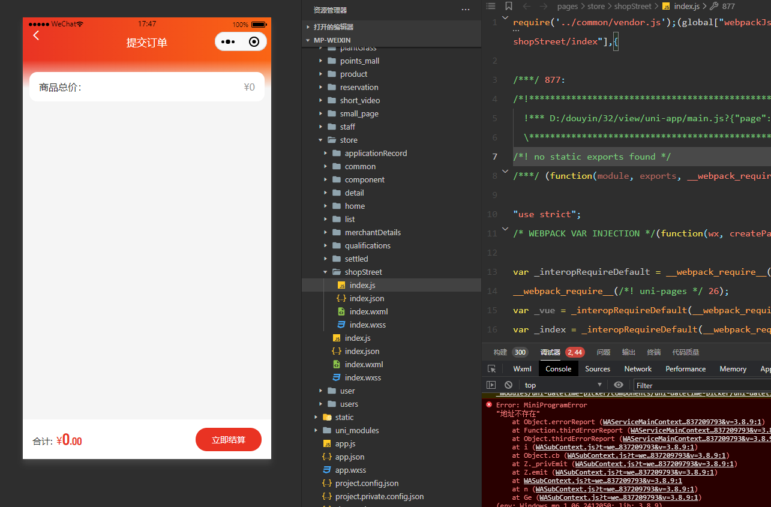Screen dimensions: 771x507
Task: Click code line number 7 in gutter
Action: coord(494,157)
